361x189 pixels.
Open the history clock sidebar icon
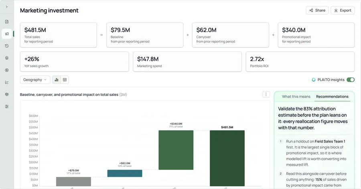7,46
